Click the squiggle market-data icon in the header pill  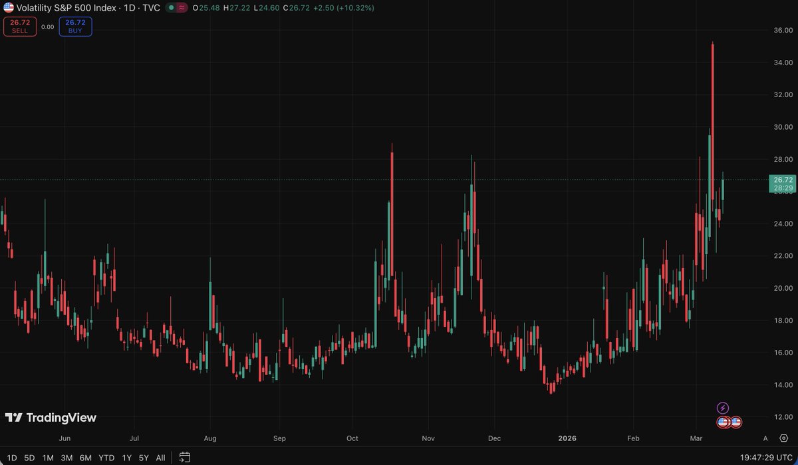(182, 7)
